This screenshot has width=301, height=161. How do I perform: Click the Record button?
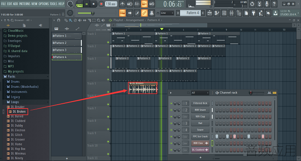tap(101, 4)
